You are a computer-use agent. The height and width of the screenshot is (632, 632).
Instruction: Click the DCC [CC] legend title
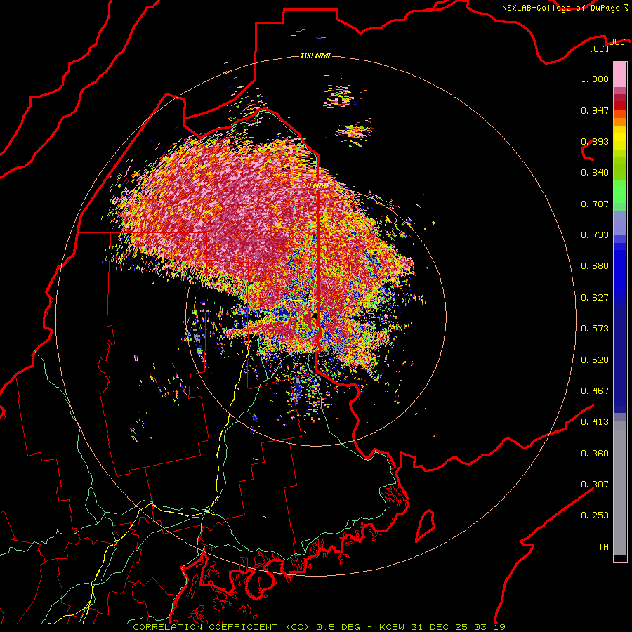tap(607, 45)
